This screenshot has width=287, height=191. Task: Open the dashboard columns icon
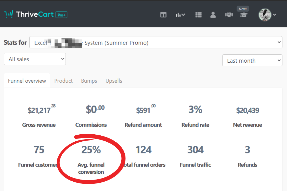click(163, 15)
